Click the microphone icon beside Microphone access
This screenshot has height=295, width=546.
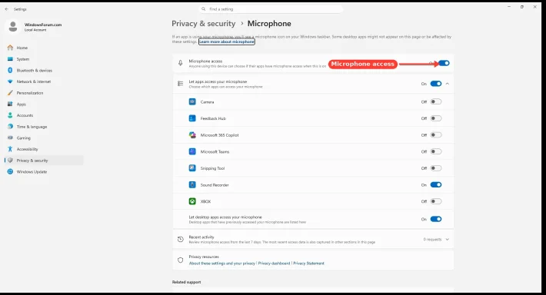point(181,63)
